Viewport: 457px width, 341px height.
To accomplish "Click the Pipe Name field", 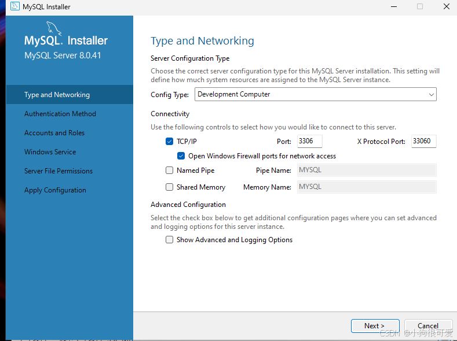I will (x=367, y=170).
